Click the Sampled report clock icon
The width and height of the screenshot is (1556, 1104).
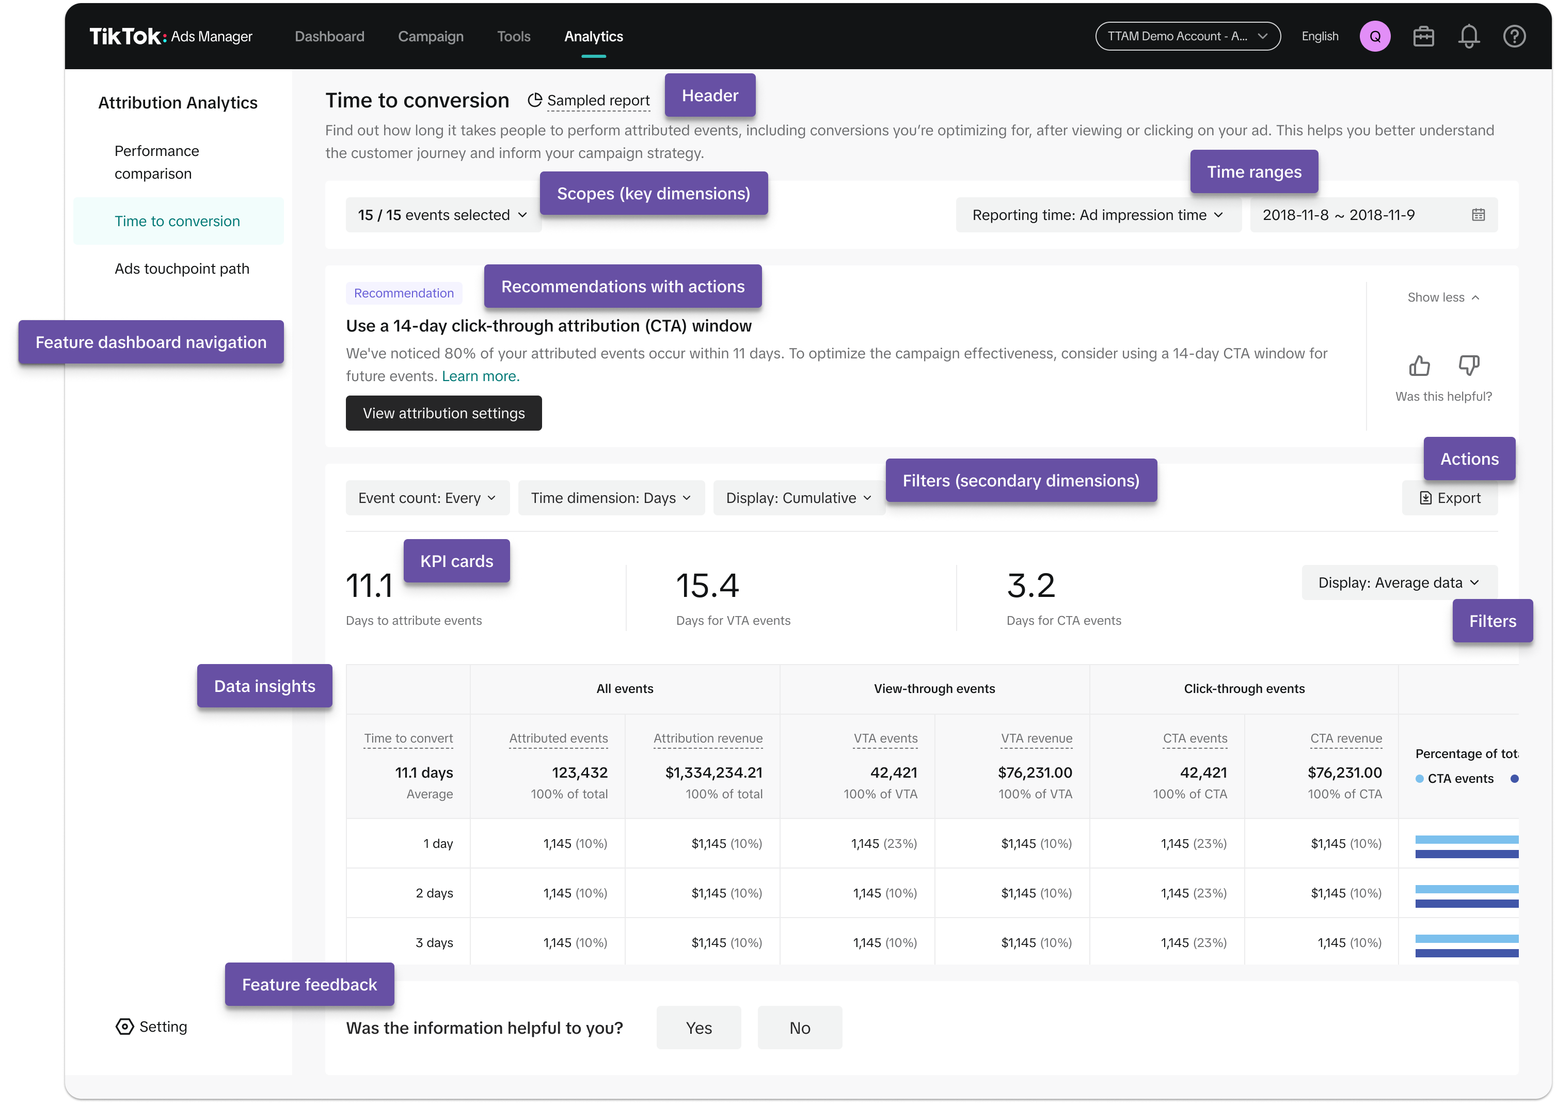(535, 100)
